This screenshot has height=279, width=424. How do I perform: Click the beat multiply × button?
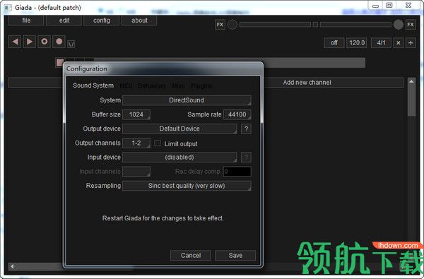(399, 42)
